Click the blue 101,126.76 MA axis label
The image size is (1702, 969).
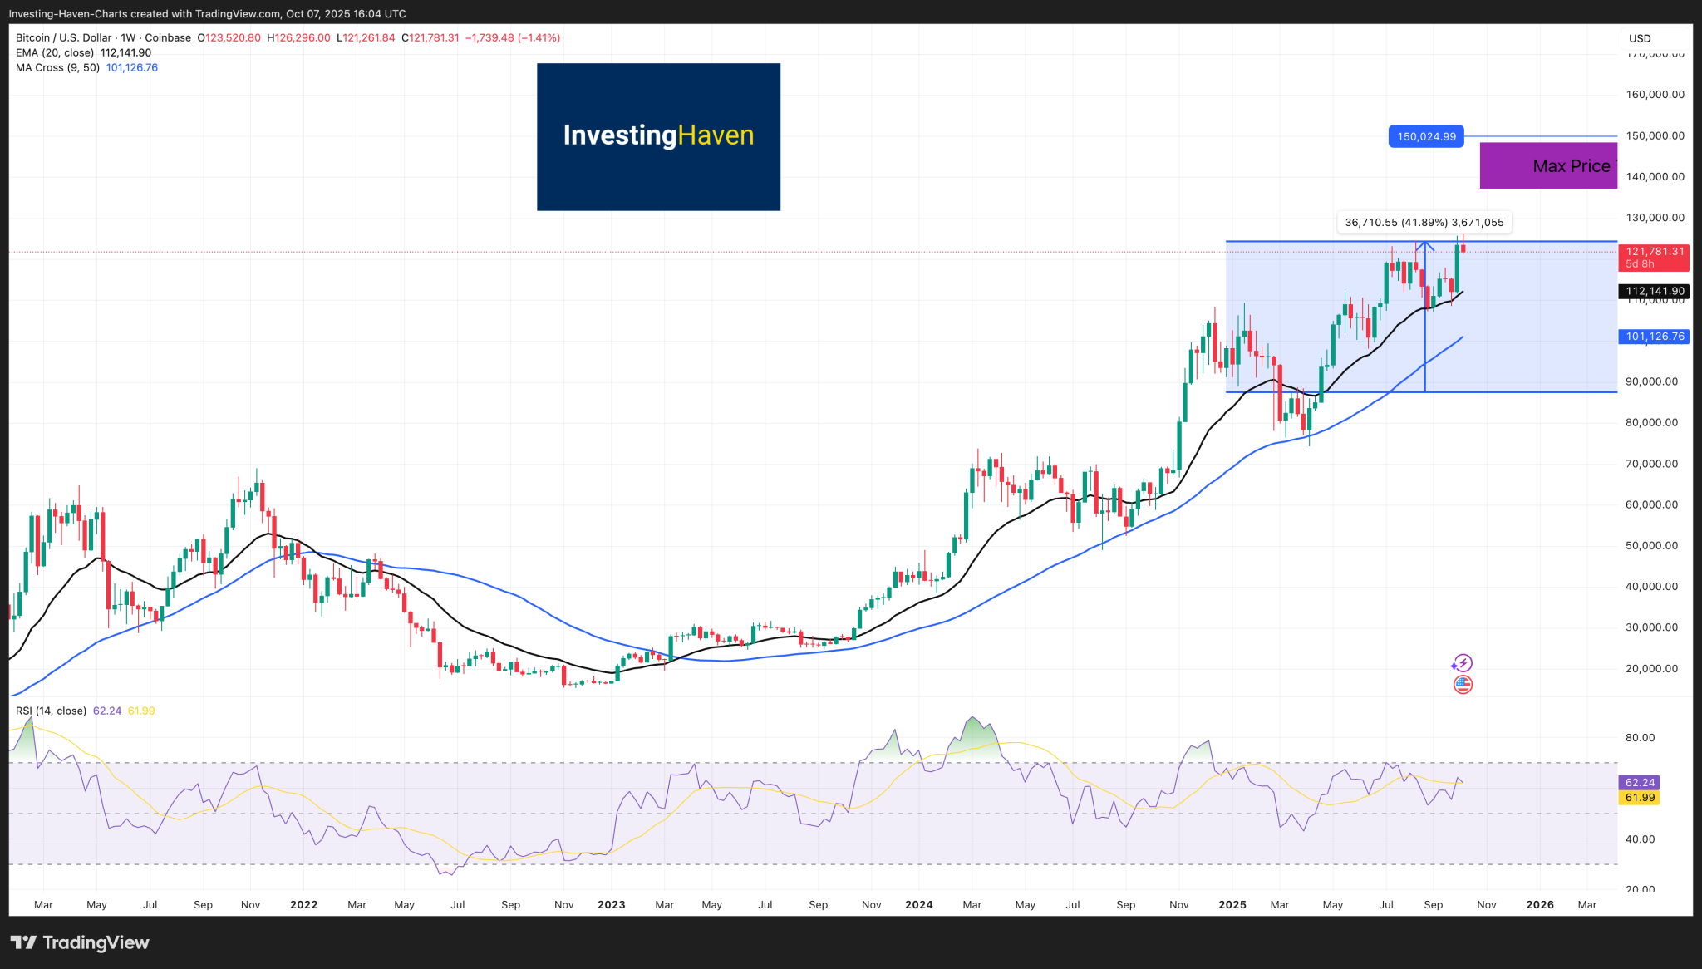coord(1654,337)
